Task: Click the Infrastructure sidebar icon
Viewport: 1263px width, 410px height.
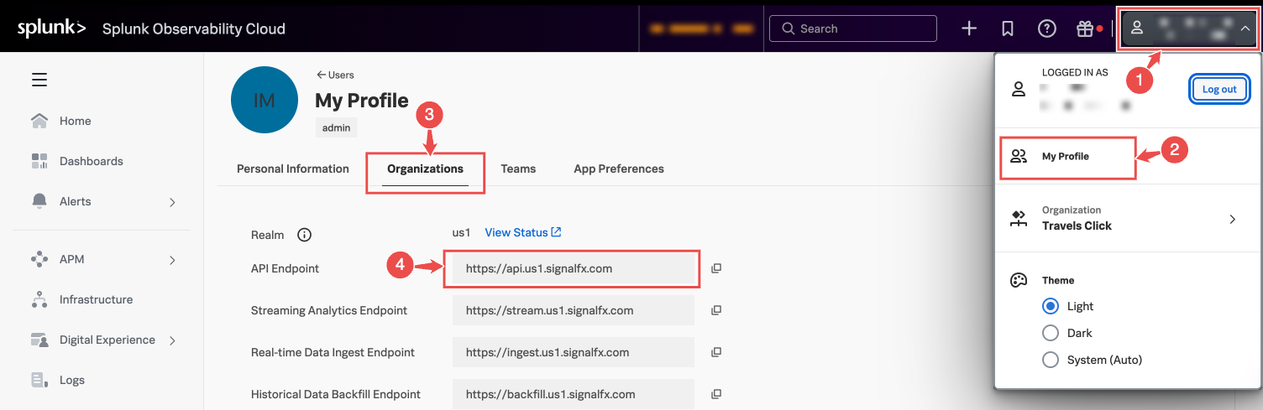Action: (39, 299)
